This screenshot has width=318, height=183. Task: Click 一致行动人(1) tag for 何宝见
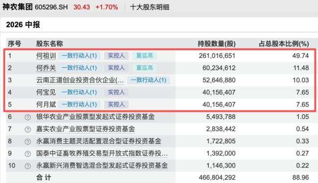(x=79, y=92)
